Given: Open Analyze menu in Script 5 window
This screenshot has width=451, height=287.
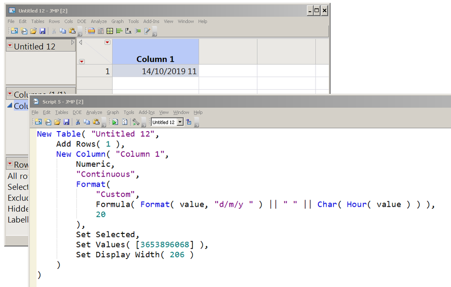Looking at the screenshot, I should click(x=94, y=112).
